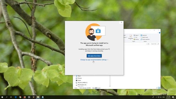Viewport: 176px width, 99px height.
Task: Open the network icon in system tray
Action: pyautogui.click(x=159, y=97)
